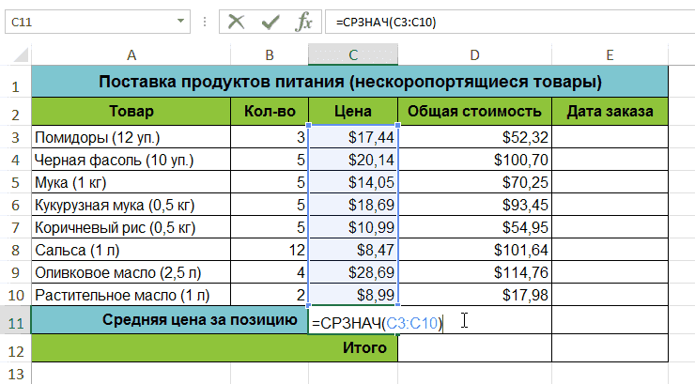Screen dimensions: 695x384
Task: Select cell 'Кукурузная мука (0,5 кг)'
Action: (x=131, y=205)
